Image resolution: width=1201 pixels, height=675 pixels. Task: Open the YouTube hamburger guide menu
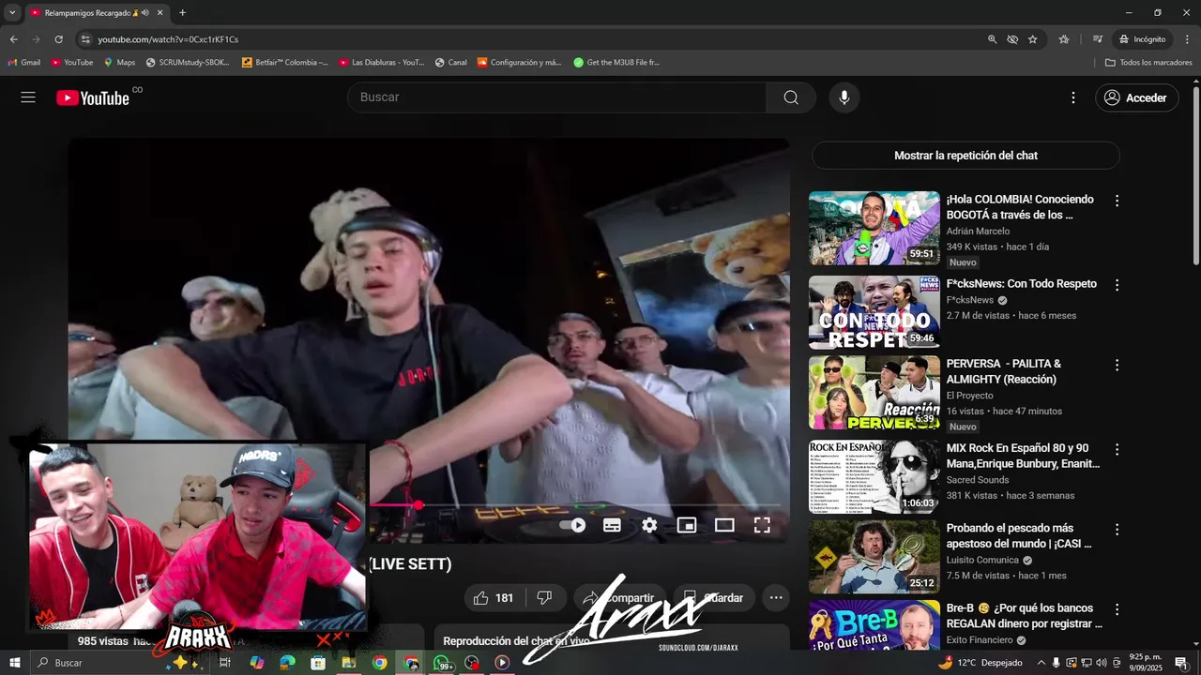[x=28, y=97]
